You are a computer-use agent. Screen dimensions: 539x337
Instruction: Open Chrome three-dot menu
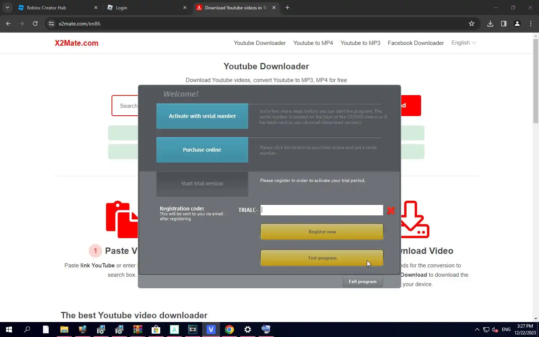(x=531, y=24)
